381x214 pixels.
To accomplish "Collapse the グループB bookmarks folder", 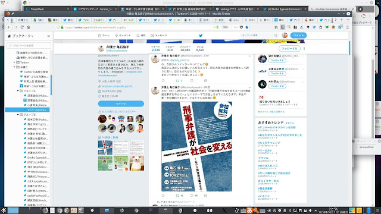I will tap(18, 115).
